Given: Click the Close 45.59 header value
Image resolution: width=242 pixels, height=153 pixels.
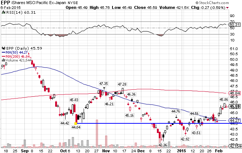Looking at the screenshot, I should click(145, 7).
